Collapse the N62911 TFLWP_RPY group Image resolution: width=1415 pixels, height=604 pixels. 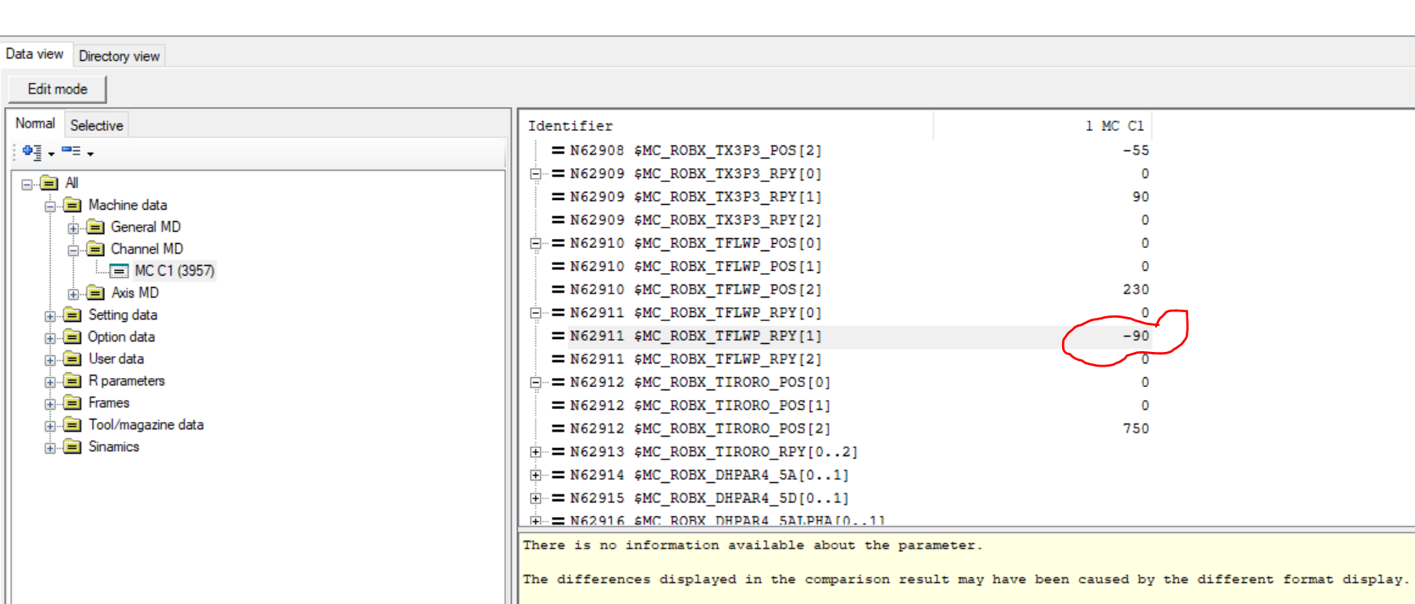[535, 313]
